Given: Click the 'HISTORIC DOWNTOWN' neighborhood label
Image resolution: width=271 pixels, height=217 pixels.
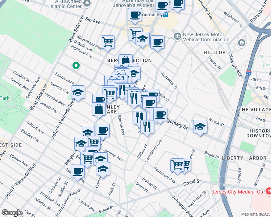Looking at the screenshot, I should click(x=259, y=133).
